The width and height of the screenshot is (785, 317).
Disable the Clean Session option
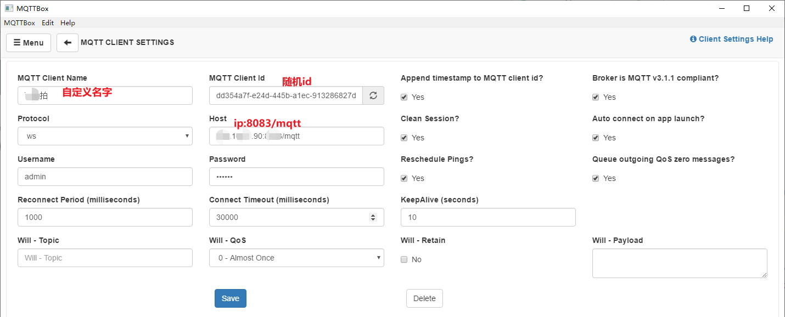pyautogui.click(x=404, y=138)
